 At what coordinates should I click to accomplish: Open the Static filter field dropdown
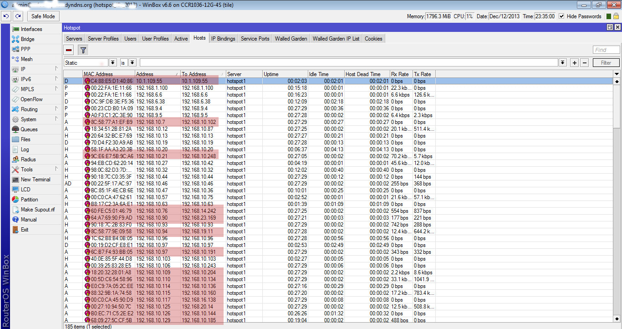pos(112,62)
